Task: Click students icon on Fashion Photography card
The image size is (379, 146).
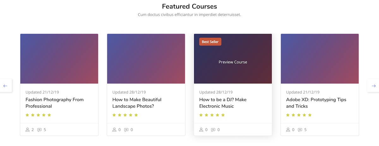Action: pyautogui.click(x=27, y=130)
